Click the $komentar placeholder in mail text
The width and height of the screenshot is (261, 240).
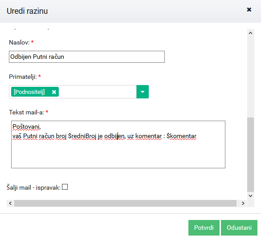pyautogui.click(x=181, y=136)
